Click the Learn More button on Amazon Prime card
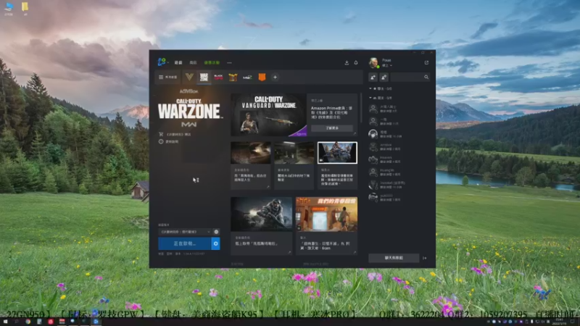 point(332,128)
